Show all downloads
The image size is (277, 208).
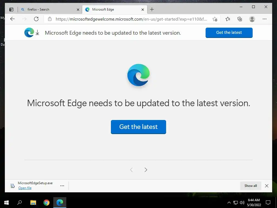tap(250, 186)
